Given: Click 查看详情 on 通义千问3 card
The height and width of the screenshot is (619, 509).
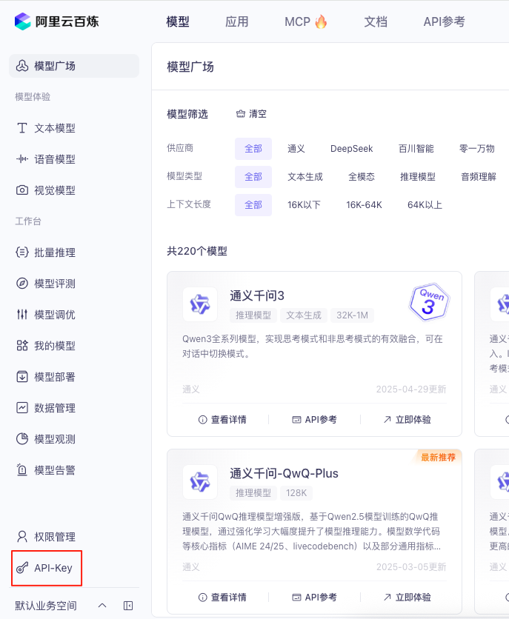Looking at the screenshot, I should (x=222, y=420).
